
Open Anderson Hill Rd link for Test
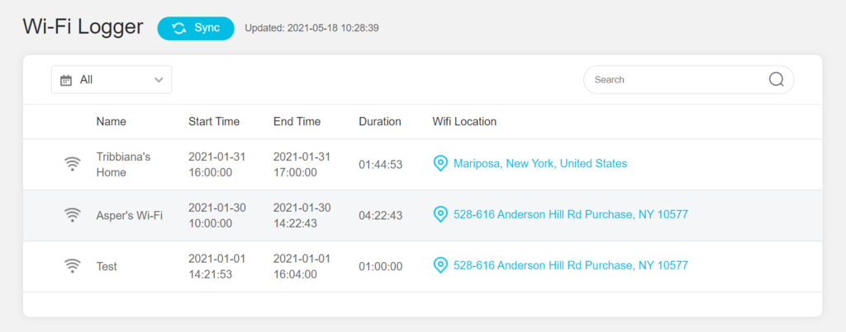click(571, 265)
